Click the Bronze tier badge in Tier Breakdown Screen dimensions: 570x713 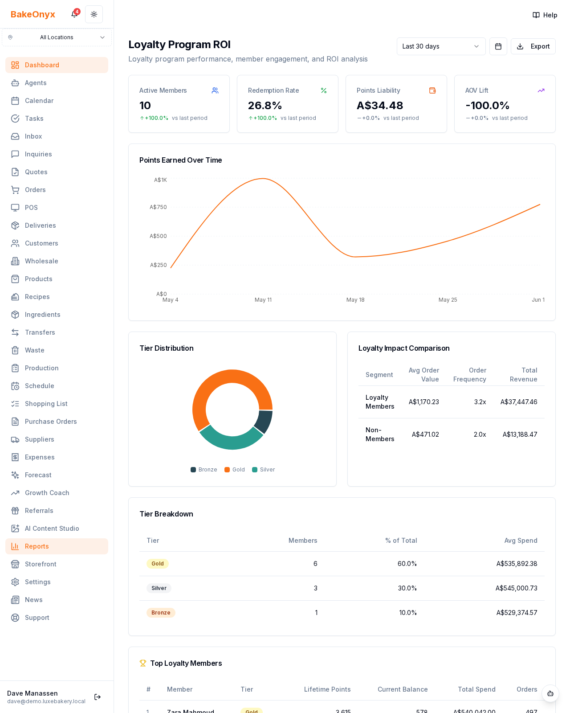tap(161, 613)
